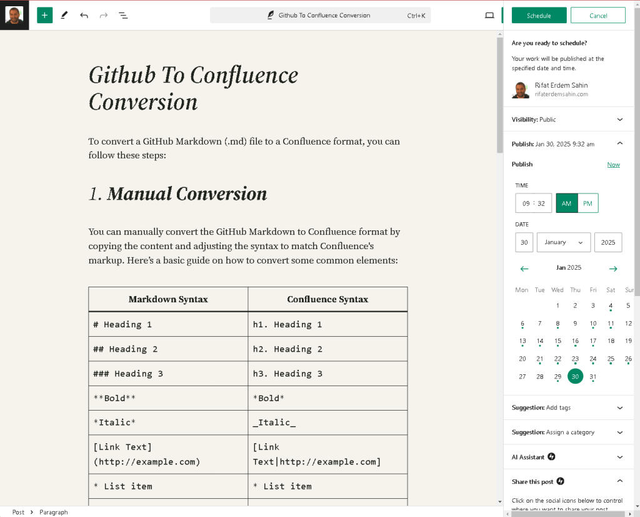Select January 10 in the calendar

click(x=593, y=323)
